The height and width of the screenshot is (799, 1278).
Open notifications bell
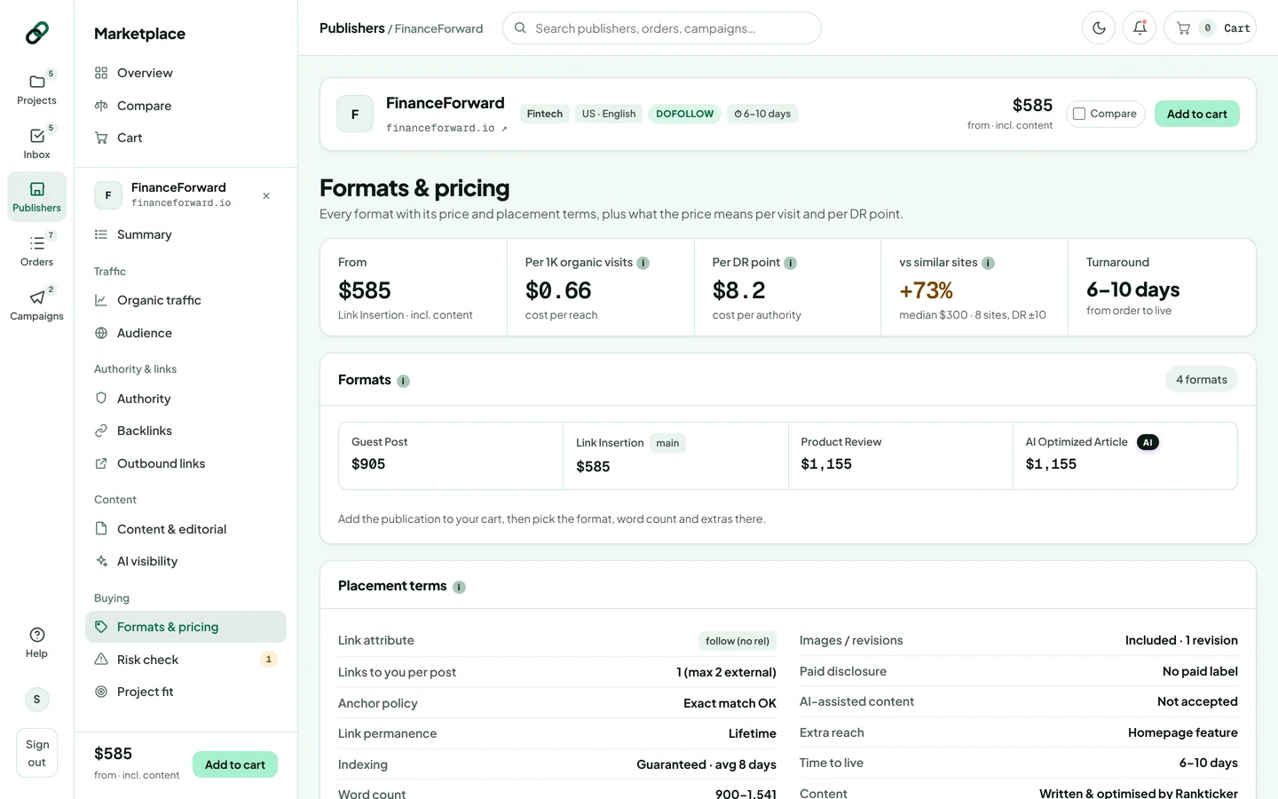pyautogui.click(x=1140, y=28)
